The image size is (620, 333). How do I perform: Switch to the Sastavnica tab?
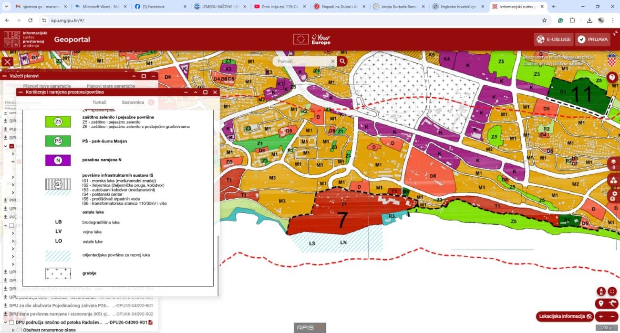(133, 102)
